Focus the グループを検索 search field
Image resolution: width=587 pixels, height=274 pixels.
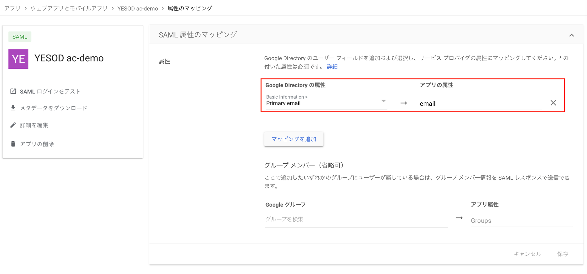[x=356, y=219]
